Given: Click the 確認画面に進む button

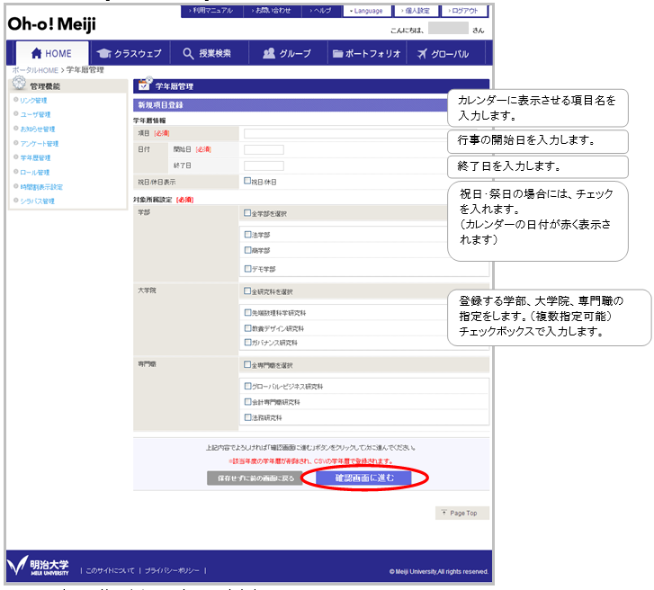Looking at the screenshot, I should tap(364, 478).
